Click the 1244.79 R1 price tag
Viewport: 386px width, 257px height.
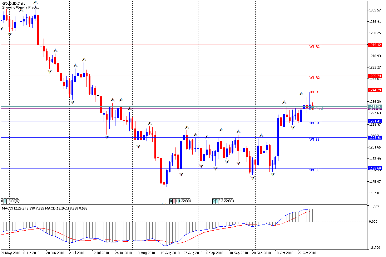375,90
